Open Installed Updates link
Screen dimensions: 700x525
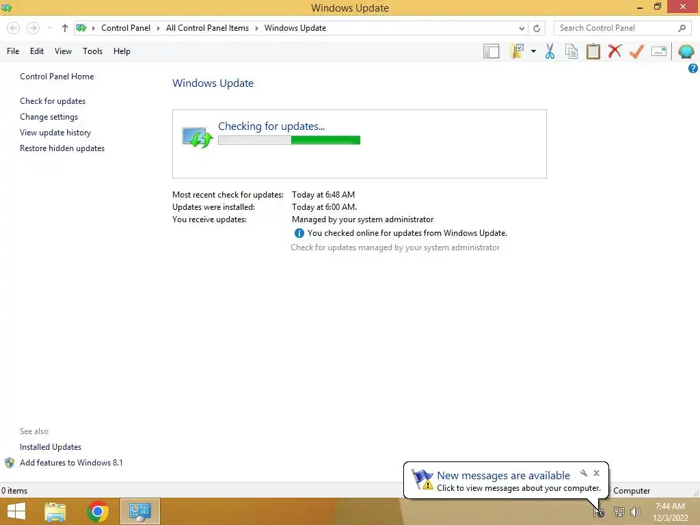click(x=51, y=447)
